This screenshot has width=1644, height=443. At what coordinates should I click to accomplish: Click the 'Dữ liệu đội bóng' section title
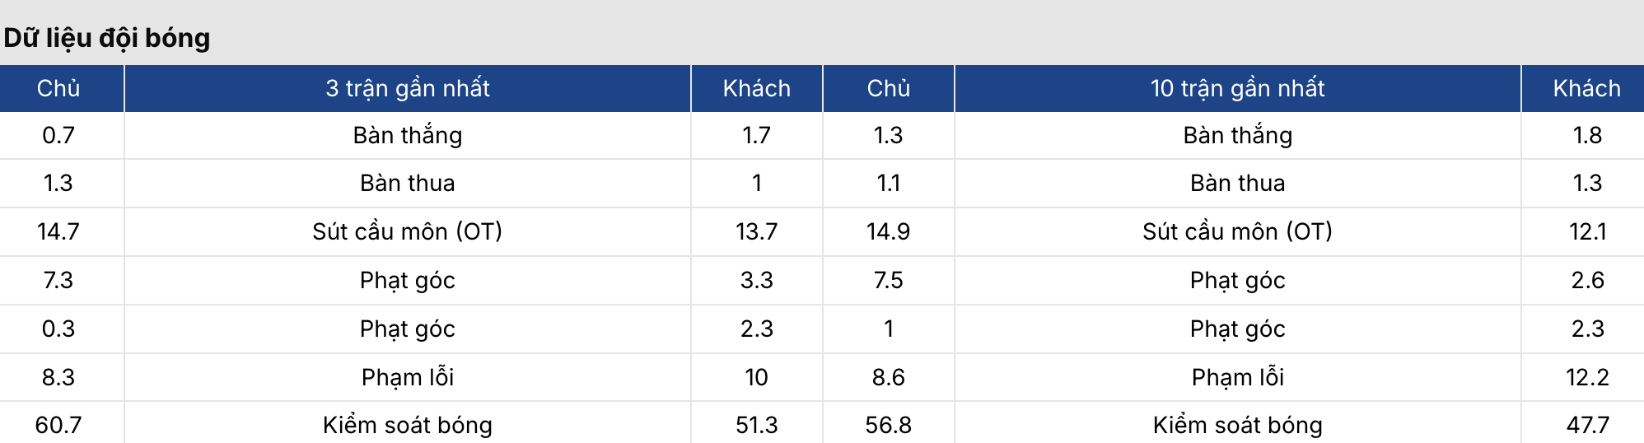pos(107,38)
